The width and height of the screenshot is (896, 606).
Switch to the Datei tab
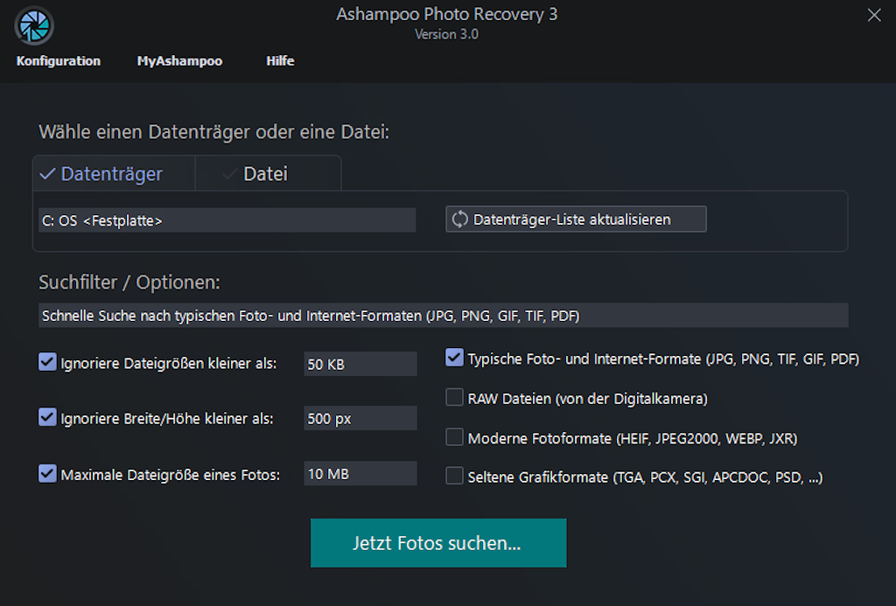[x=265, y=174]
